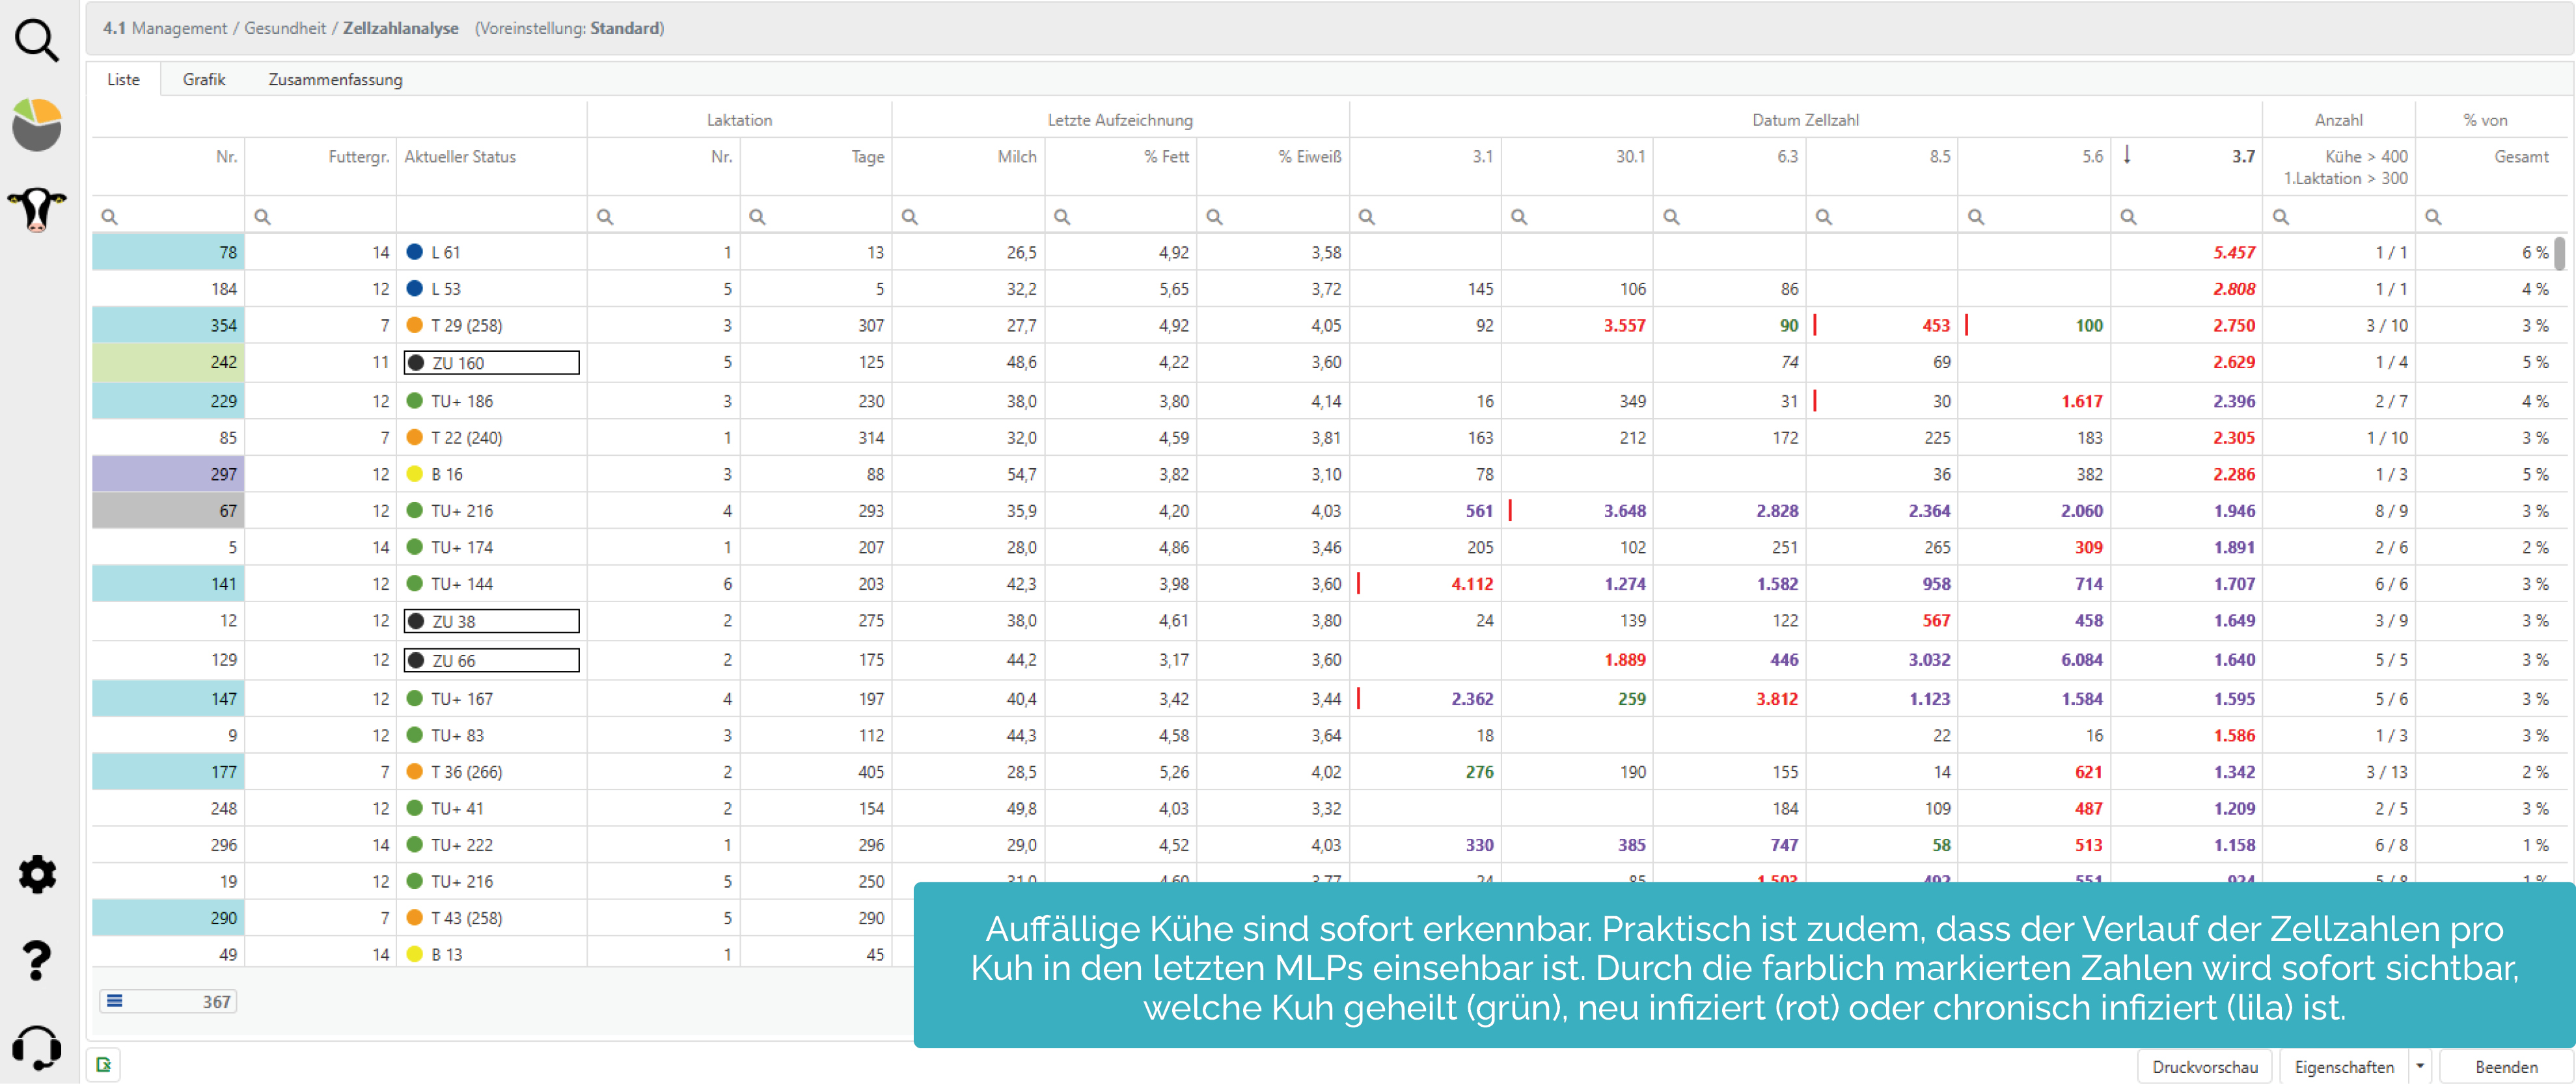
Task: Switch to the Zusammenfassung tab
Action: pyautogui.click(x=335, y=79)
